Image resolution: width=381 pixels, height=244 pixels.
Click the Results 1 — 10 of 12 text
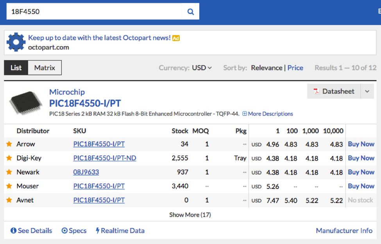tap(345, 68)
